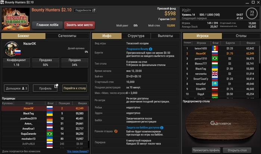Click the app icon in title bar

tap(2, 2)
